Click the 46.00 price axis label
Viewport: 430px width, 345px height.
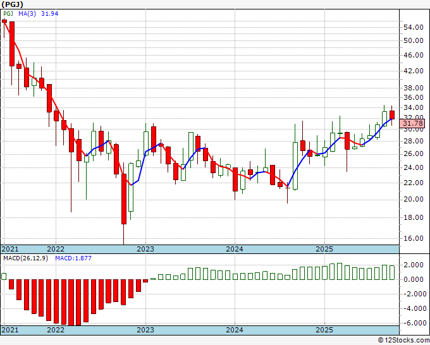(414, 55)
